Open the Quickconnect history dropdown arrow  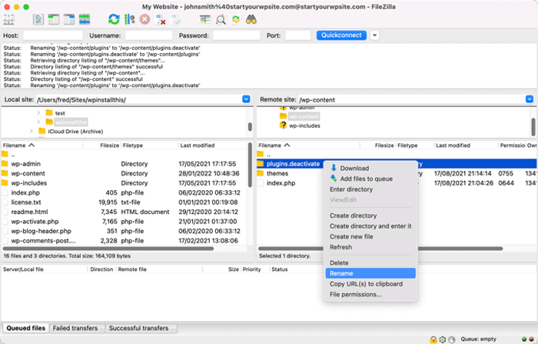pos(374,35)
